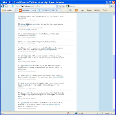The image size is (116, 115).
Task: Click the chrisn1968 username link
Action: click(x=25, y=24)
